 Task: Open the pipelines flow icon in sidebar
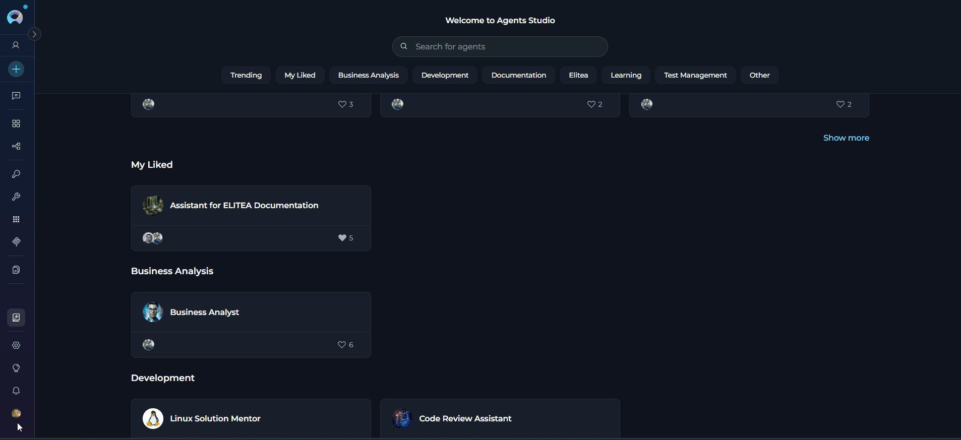coord(16,146)
